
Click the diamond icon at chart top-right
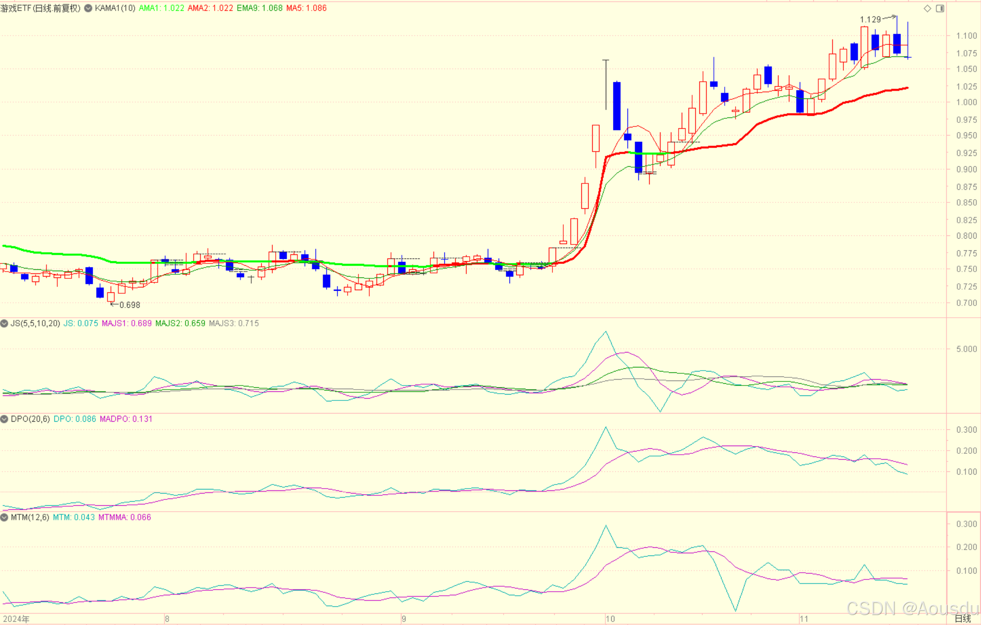[x=927, y=9]
